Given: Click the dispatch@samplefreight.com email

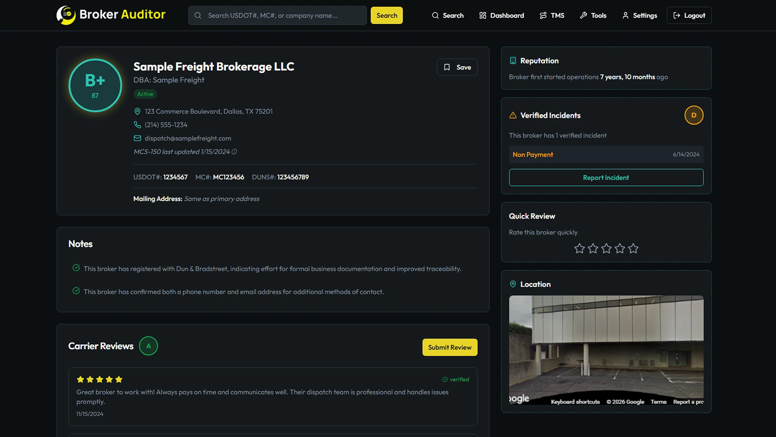Looking at the screenshot, I should pos(188,138).
